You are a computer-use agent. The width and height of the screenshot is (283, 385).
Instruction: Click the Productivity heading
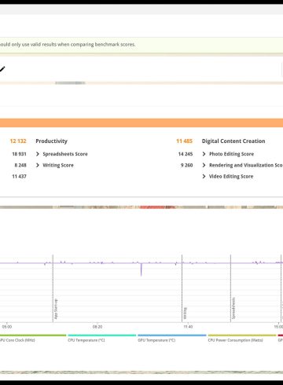[52, 141]
